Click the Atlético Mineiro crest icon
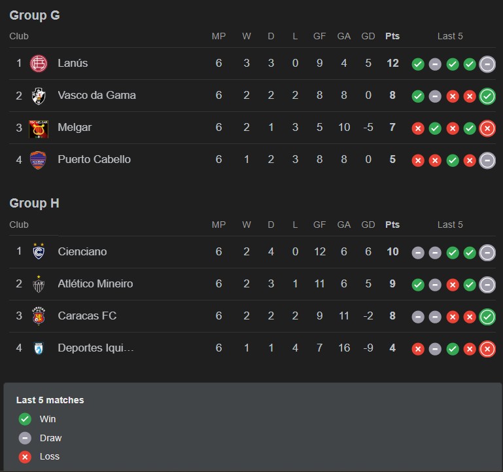The height and width of the screenshot is (472, 503). 39,284
